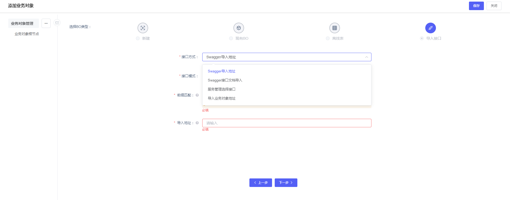Select the 导入接口 radio button
The image size is (510, 200).
(x=422, y=38)
